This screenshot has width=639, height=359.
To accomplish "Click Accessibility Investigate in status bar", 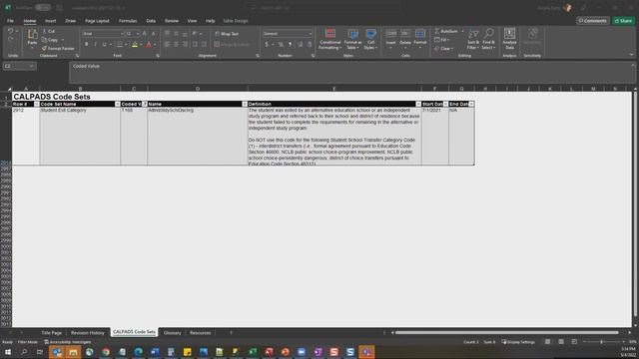I will tap(68, 342).
